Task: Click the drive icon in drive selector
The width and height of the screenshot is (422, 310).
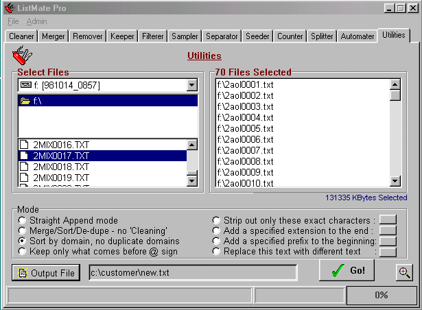Action: click(x=26, y=85)
